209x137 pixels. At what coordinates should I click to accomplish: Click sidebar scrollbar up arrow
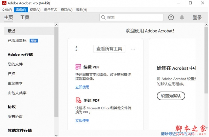tap(56, 25)
